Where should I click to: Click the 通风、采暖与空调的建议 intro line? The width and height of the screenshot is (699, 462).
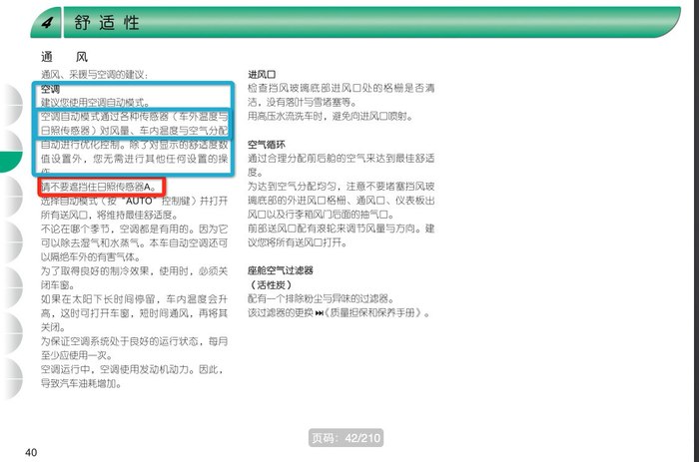[94, 75]
